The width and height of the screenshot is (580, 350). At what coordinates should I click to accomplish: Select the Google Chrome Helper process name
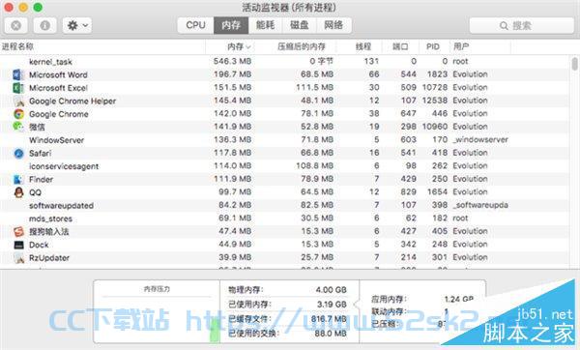click(x=72, y=101)
